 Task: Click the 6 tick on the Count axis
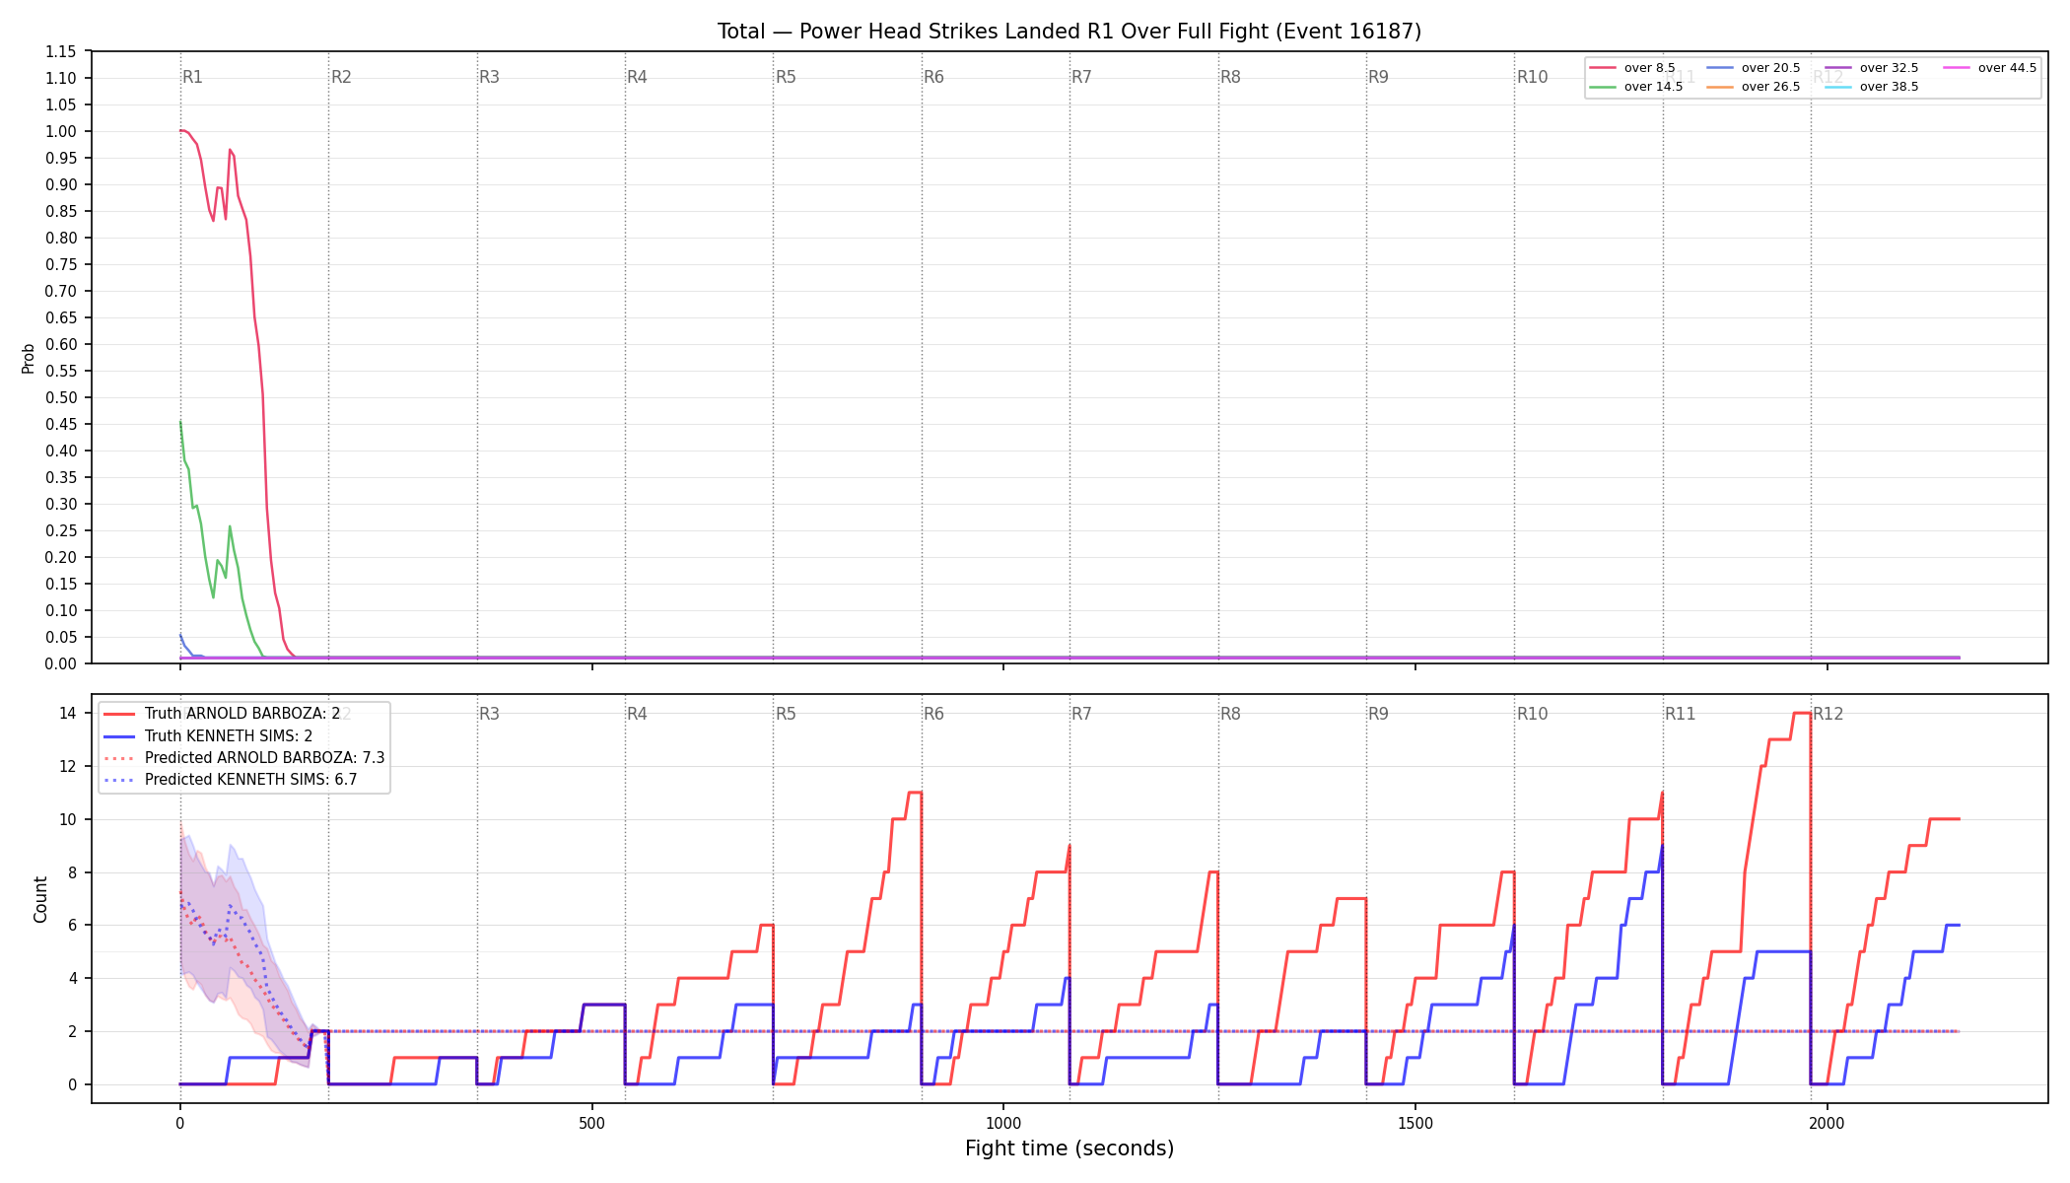click(72, 925)
